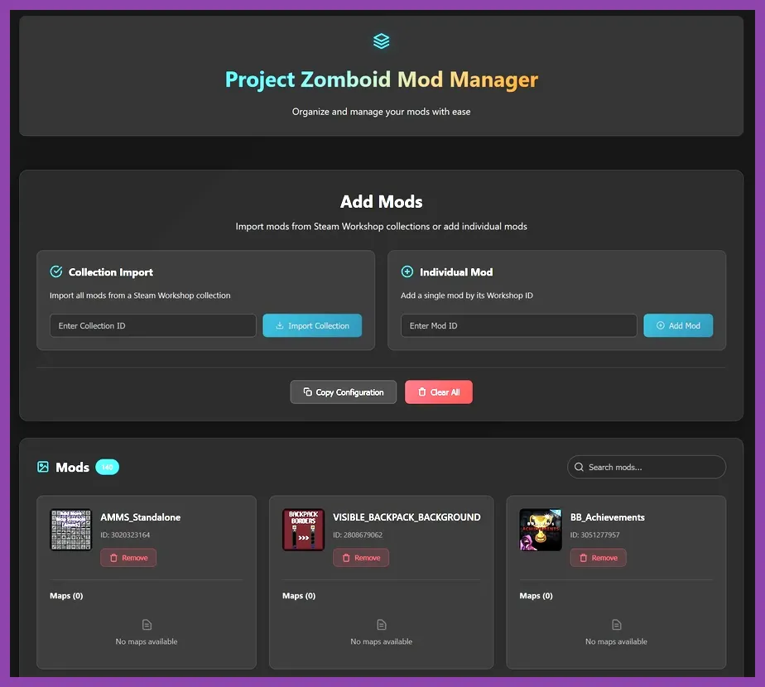Click the BB_Achievements mod name
The image size is (765, 687).
608,517
